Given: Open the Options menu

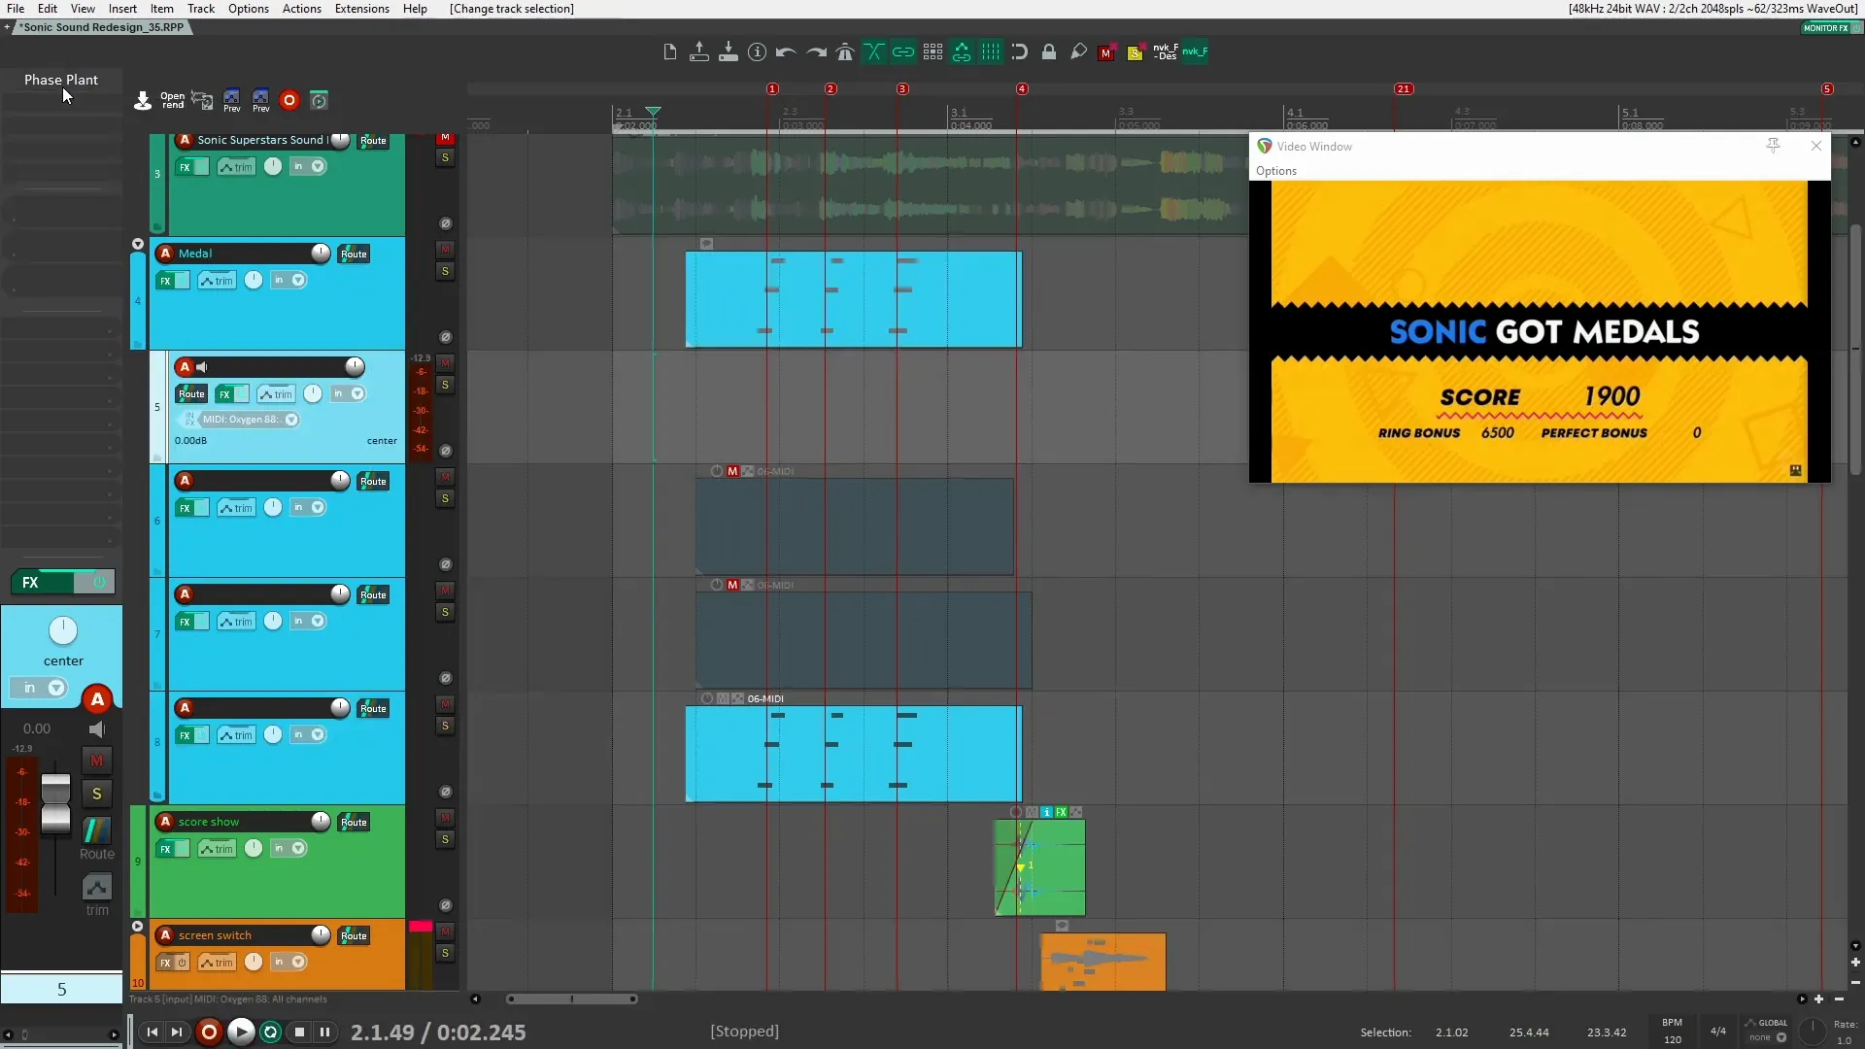Looking at the screenshot, I should 249,9.
